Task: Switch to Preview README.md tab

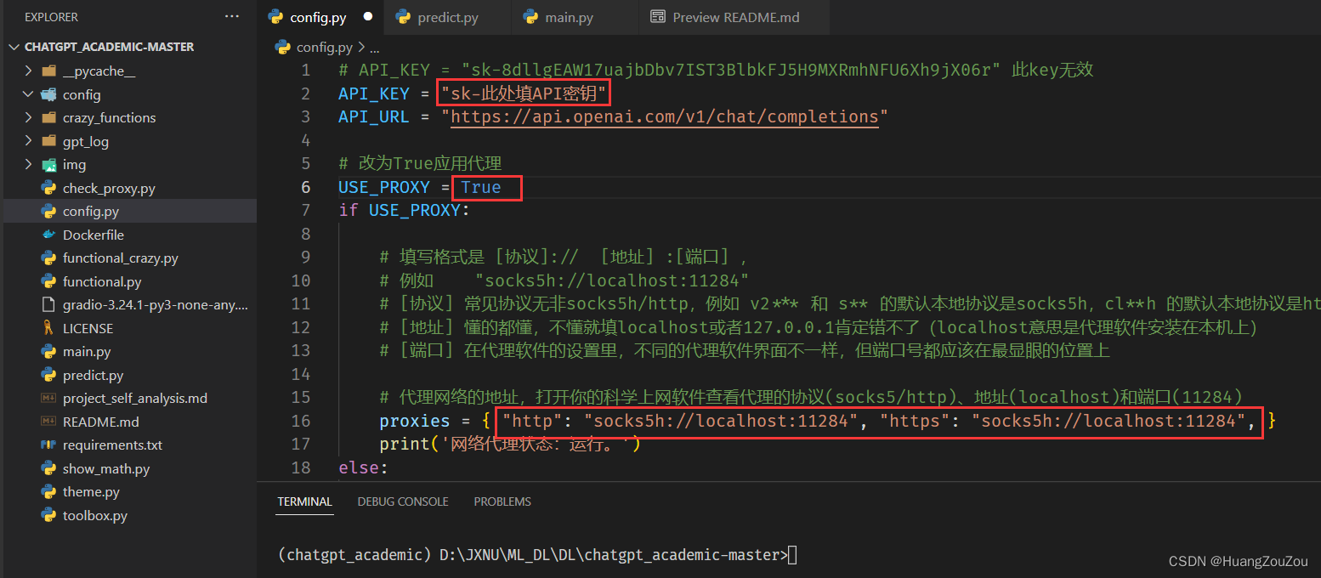Action: coord(734,17)
